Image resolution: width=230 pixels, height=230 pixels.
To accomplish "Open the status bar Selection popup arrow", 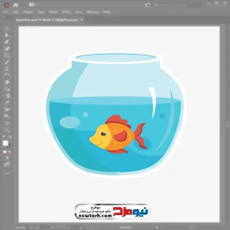I will pos(157,228).
